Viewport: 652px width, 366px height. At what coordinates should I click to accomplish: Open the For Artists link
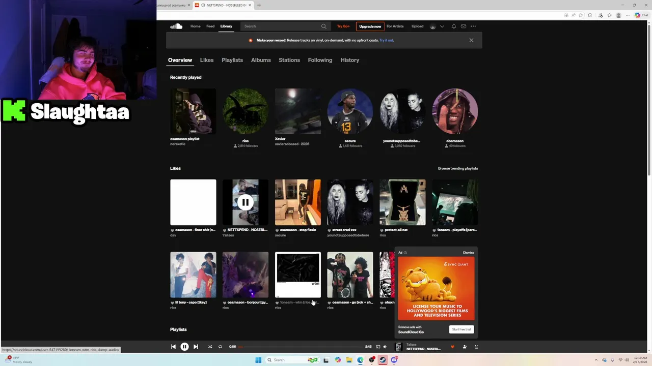pos(395,26)
